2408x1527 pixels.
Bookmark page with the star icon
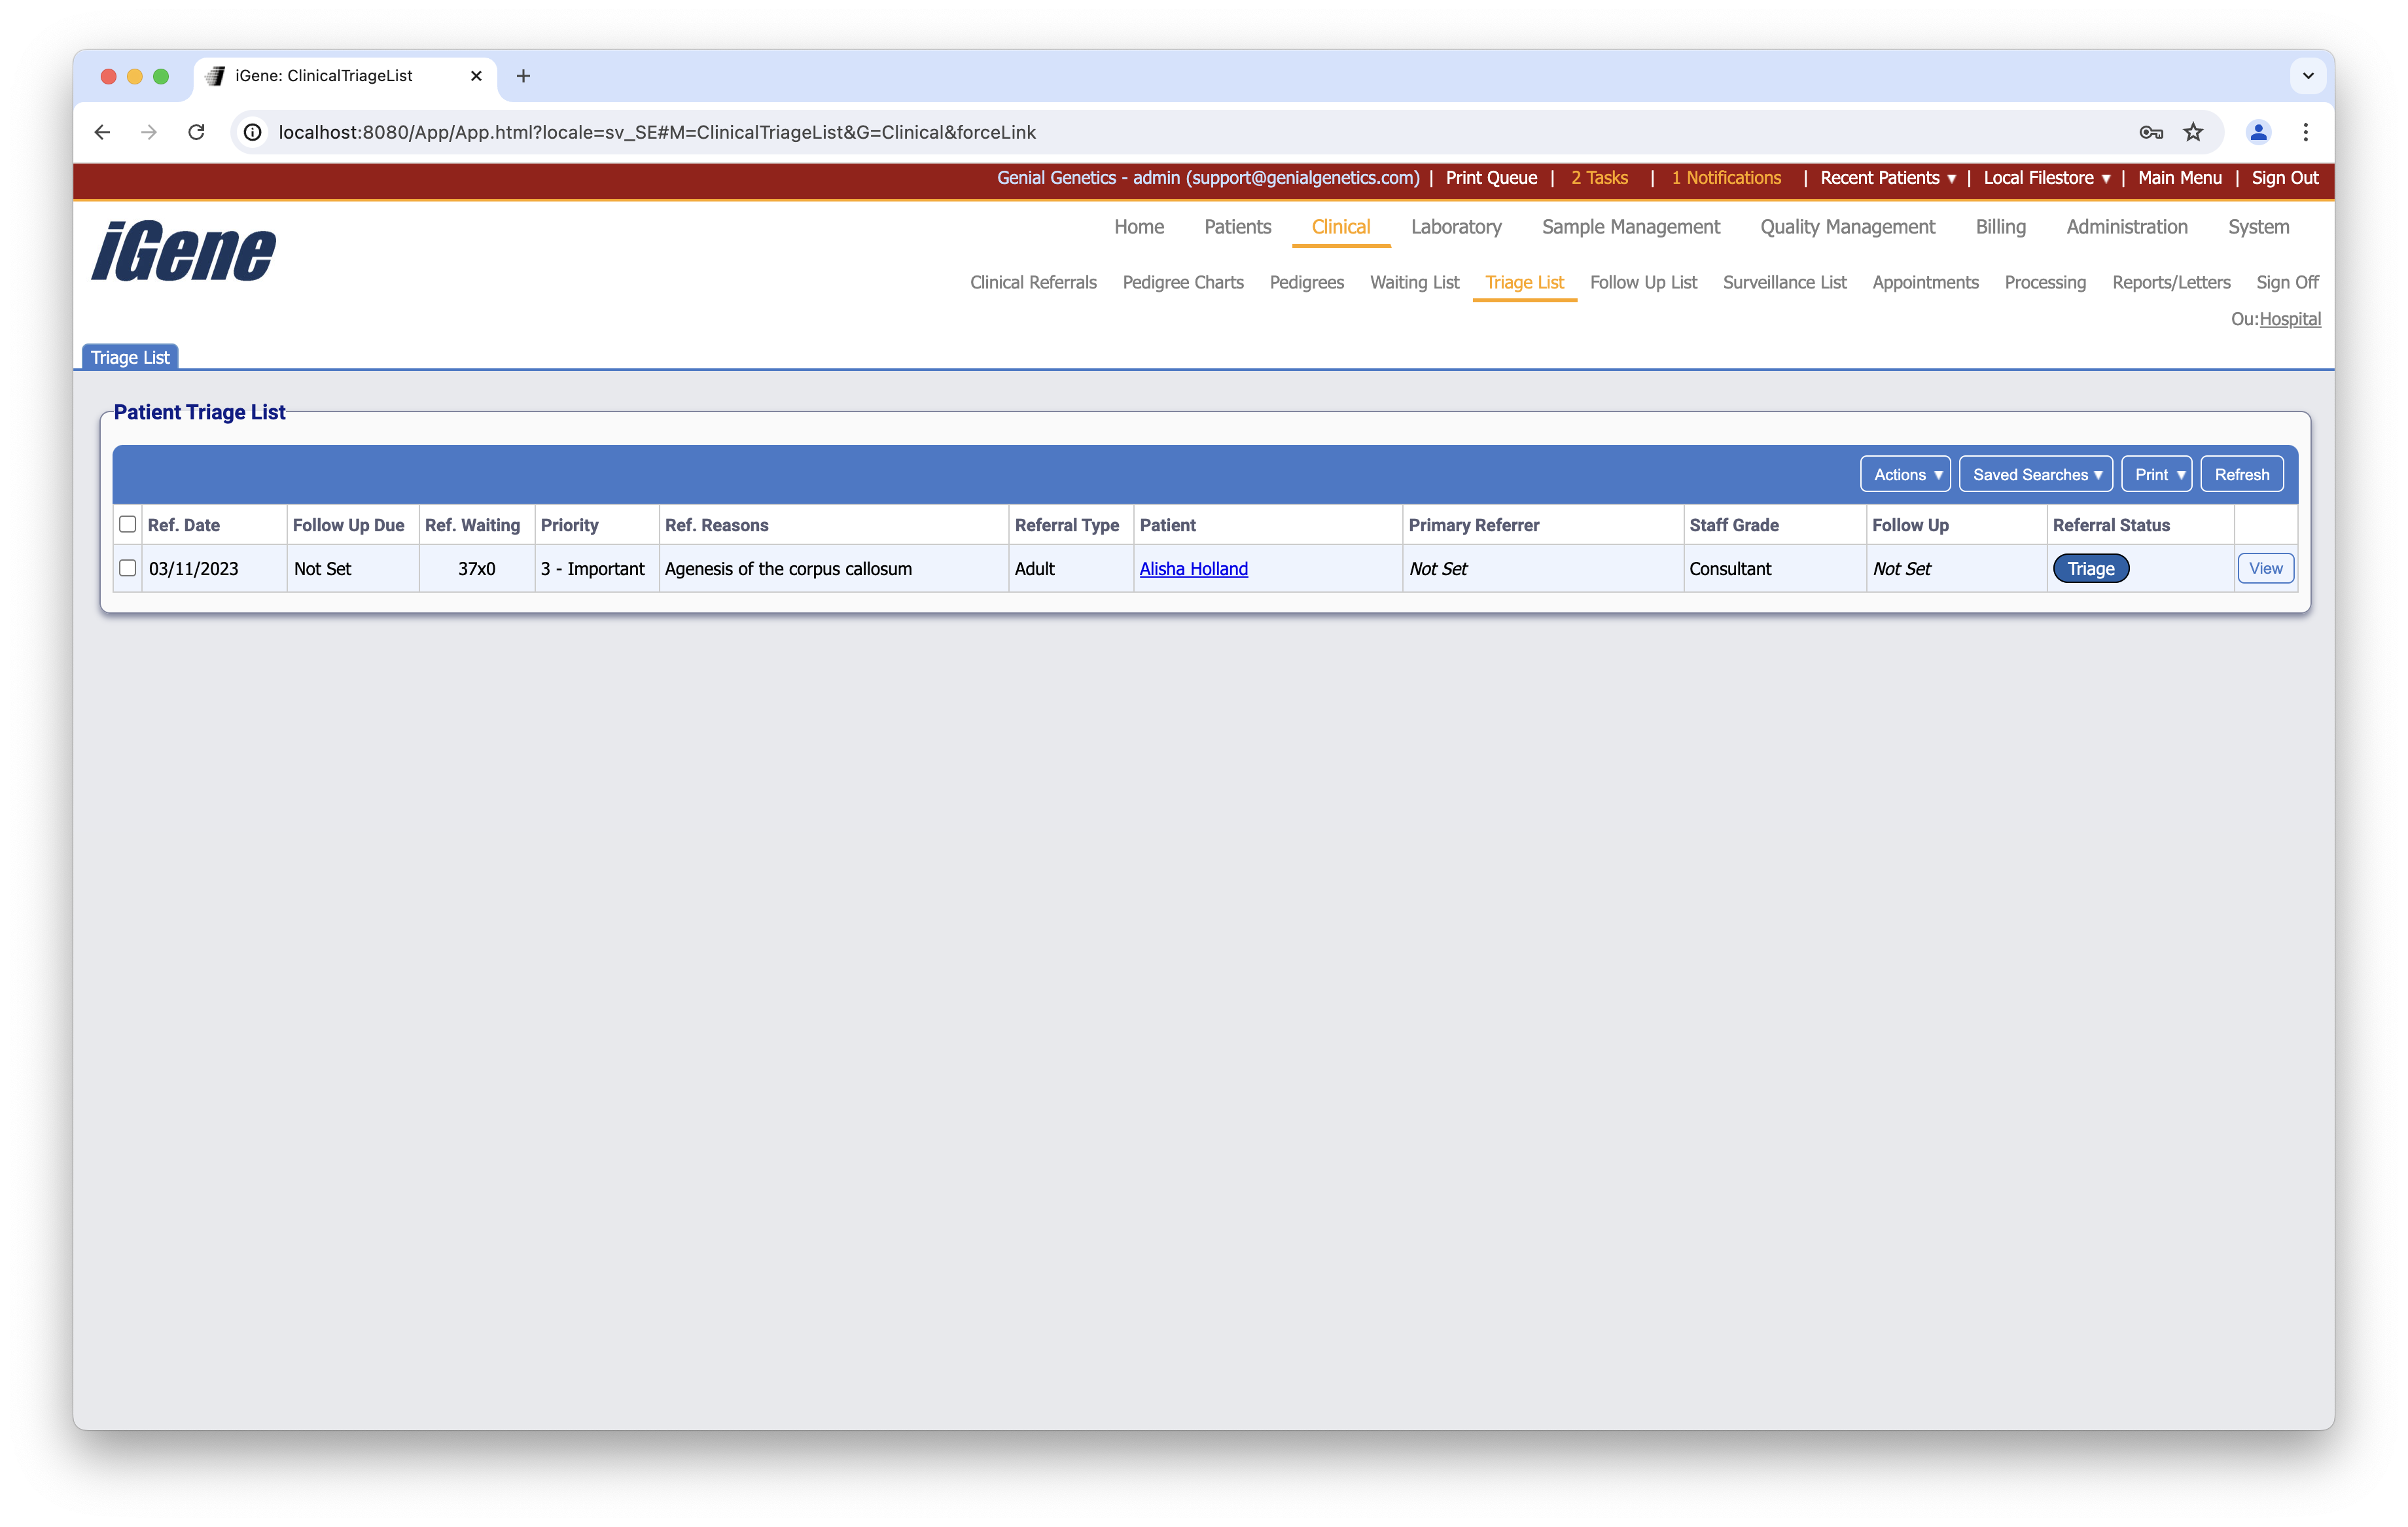2193,132
